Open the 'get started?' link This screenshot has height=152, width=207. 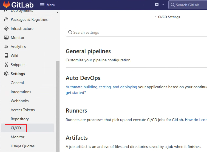(x=76, y=93)
